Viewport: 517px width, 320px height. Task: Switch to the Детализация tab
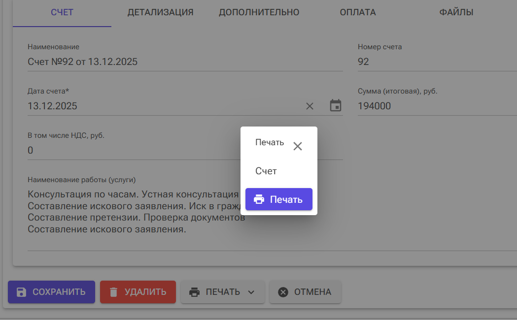[160, 12]
